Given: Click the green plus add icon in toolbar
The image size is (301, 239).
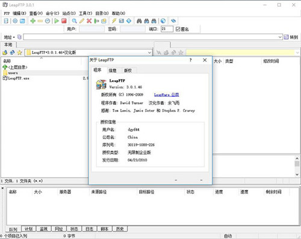Looking at the screenshot, I should pyautogui.click(x=33, y=21).
